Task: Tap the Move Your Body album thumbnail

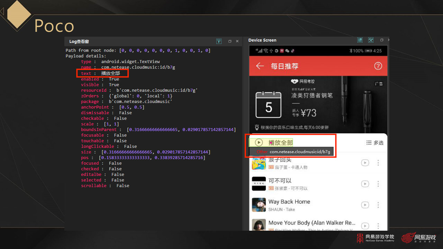Action: (259, 225)
